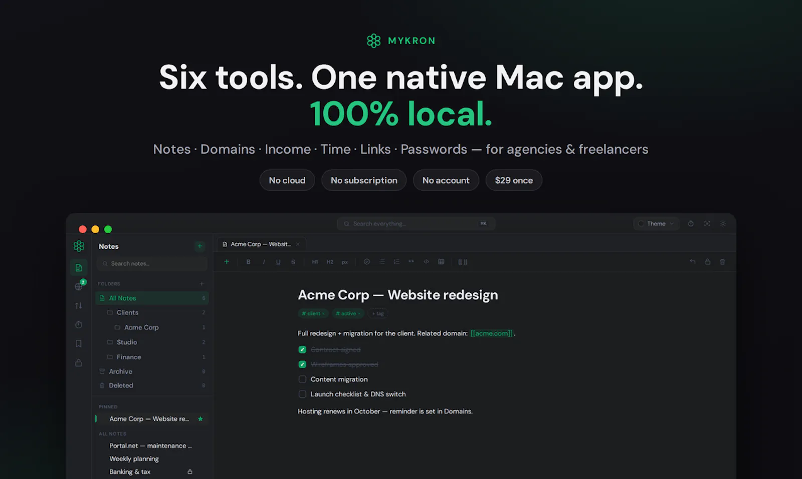This screenshot has height=479, width=802.
Task: Open the Archive folder
Action: pos(152,371)
